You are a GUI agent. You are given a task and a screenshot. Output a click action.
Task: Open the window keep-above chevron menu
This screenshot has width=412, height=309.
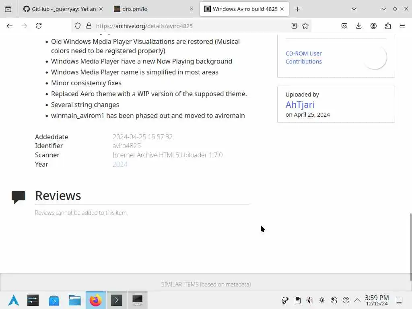point(383,9)
